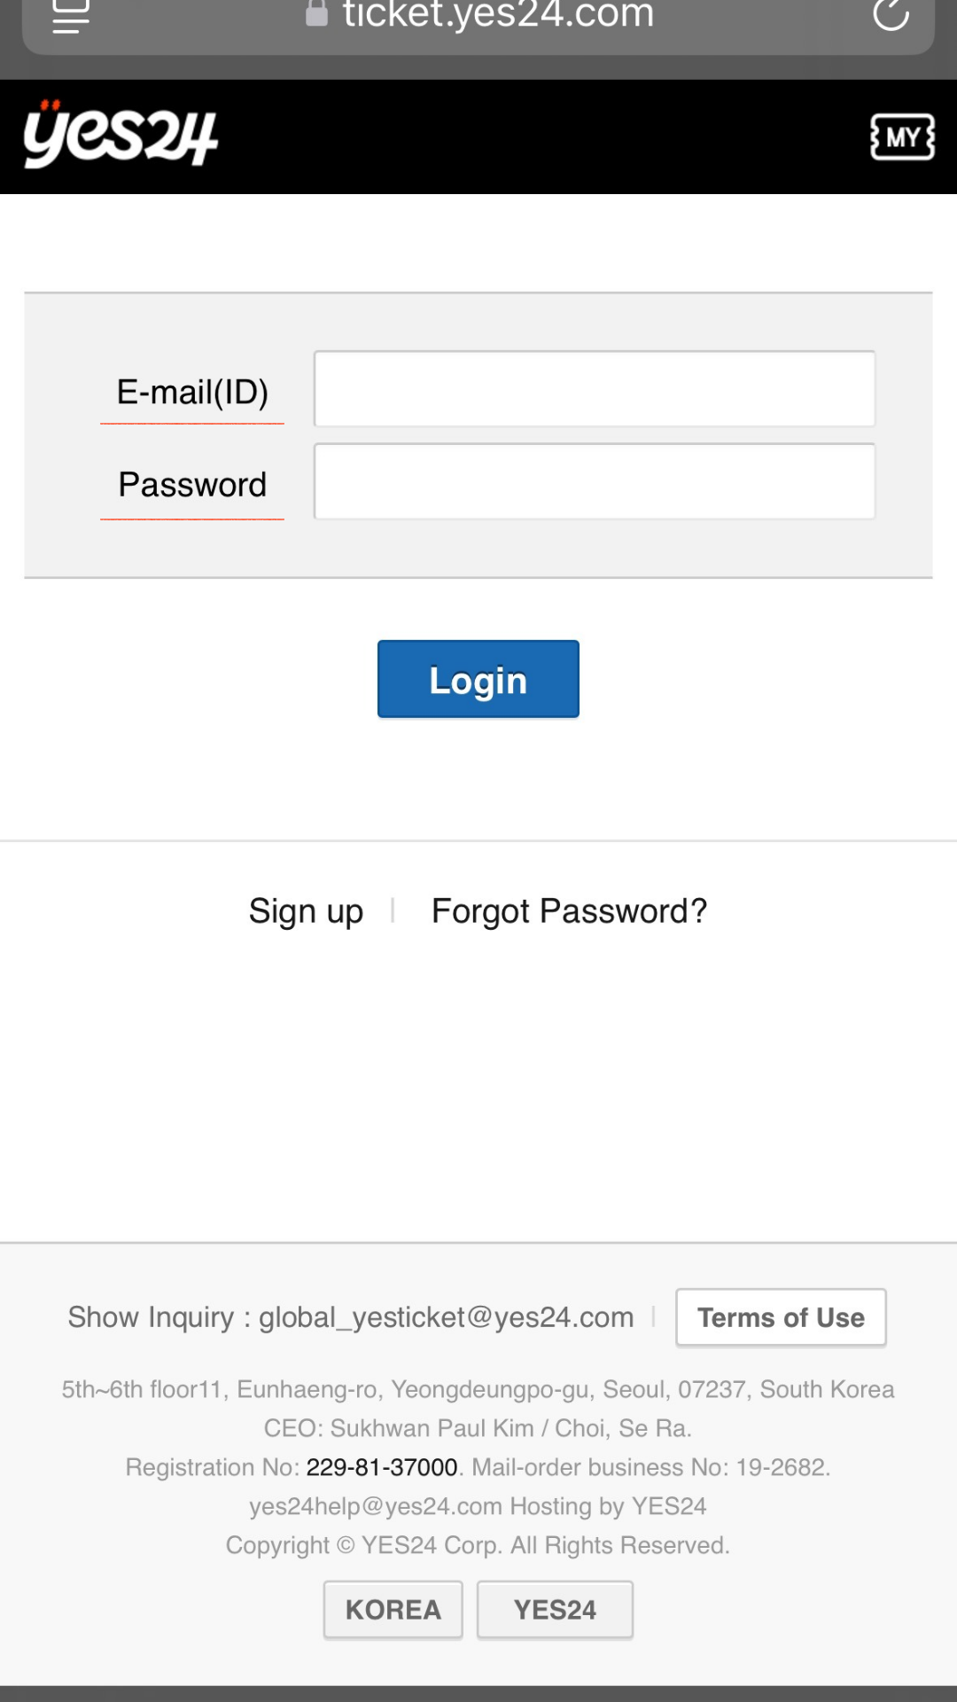The width and height of the screenshot is (957, 1702).
Task: Focus the Password input field
Action: click(x=595, y=481)
